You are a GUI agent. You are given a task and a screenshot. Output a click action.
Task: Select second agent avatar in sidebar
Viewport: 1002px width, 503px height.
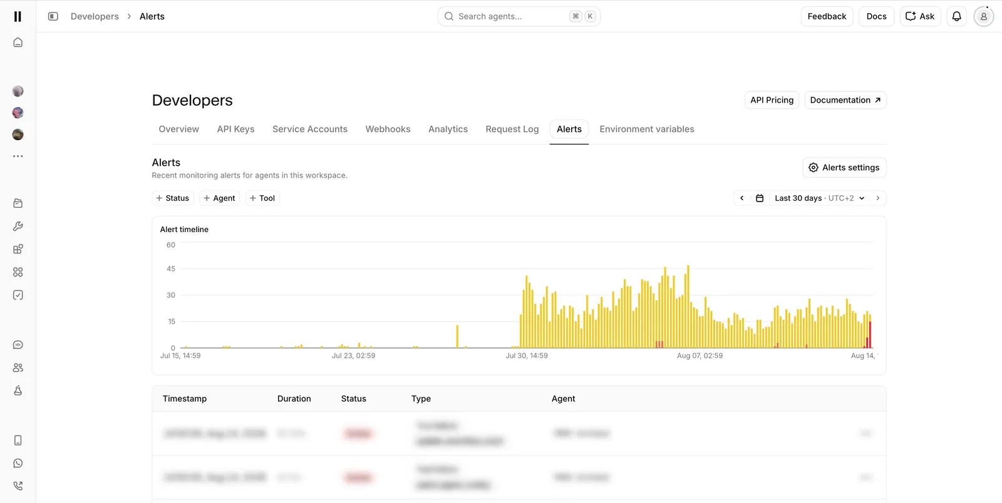(18, 113)
